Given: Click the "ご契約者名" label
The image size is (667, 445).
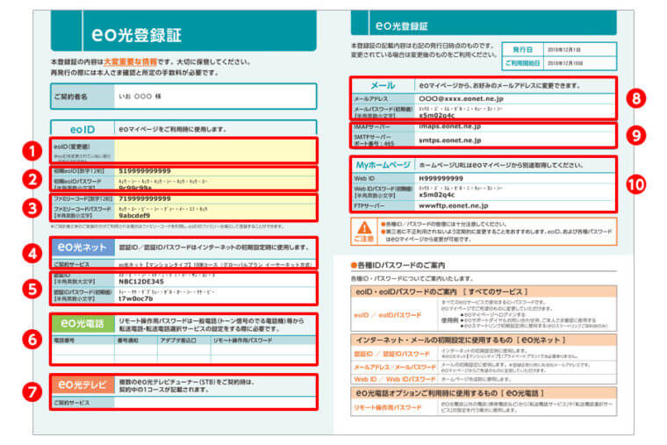Looking at the screenshot, I should 70,97.
